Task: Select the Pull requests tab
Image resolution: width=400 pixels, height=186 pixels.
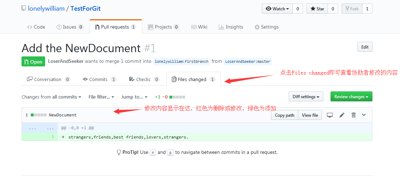Action: tap(116, 27)
